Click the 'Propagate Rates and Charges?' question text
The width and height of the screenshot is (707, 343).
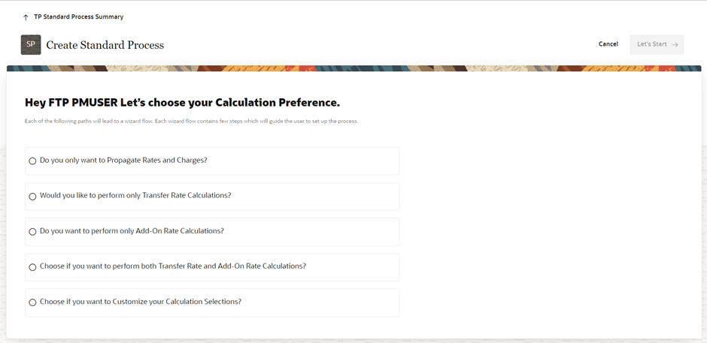pos(123,161)
